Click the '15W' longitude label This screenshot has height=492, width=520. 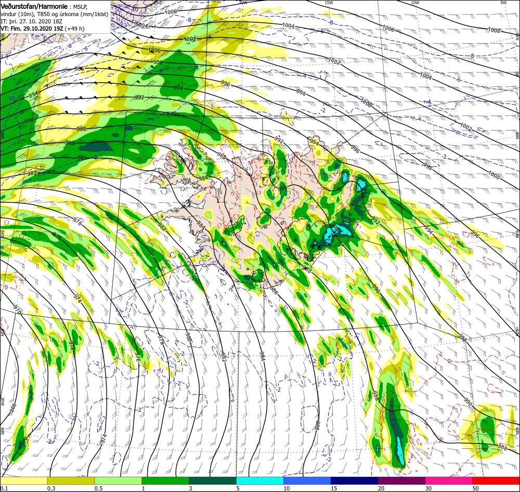pyautogui.click(x=329, y=3)
